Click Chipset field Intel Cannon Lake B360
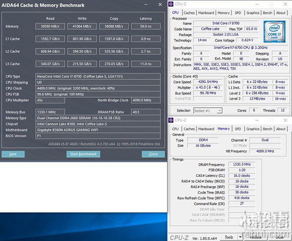 click(98, 124)
